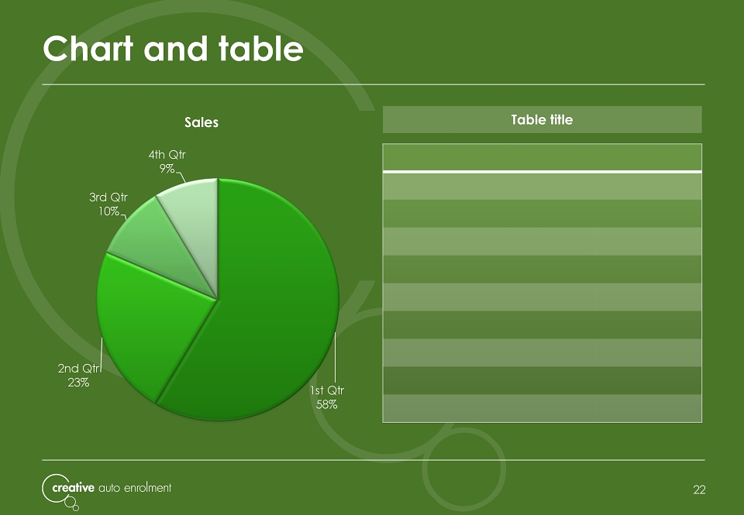Click the 2nd Qtr 23% data label
This screenshot has width=744, height=515.
click(79, 375)
